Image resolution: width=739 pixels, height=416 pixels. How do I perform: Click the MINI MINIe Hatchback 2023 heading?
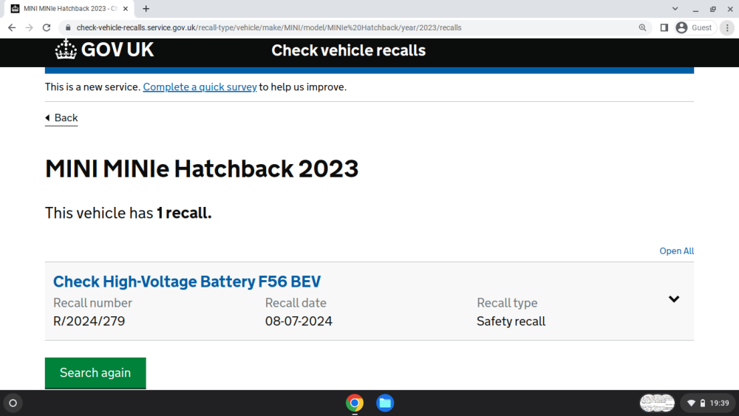[202, 168]
